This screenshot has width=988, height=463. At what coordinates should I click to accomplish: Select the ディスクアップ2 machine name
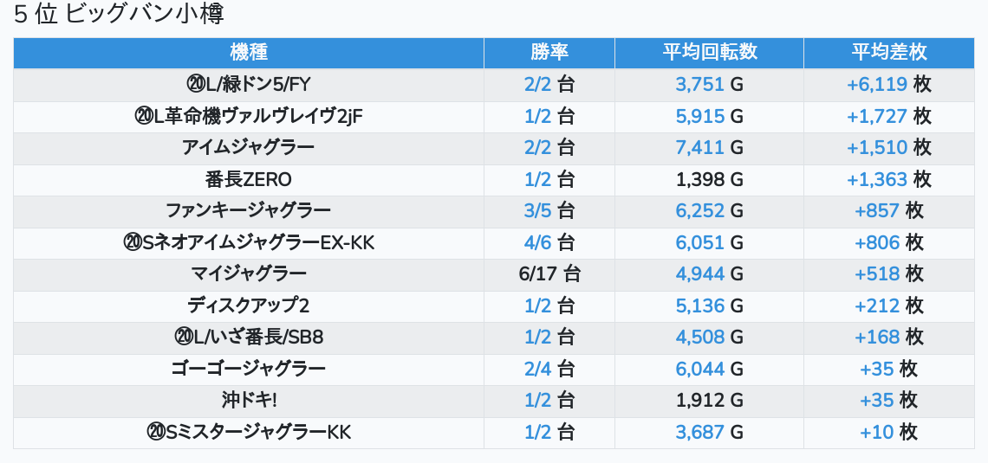249,306
